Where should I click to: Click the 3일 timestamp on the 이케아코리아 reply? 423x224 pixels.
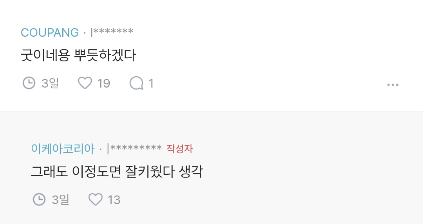tap(60, 200)
